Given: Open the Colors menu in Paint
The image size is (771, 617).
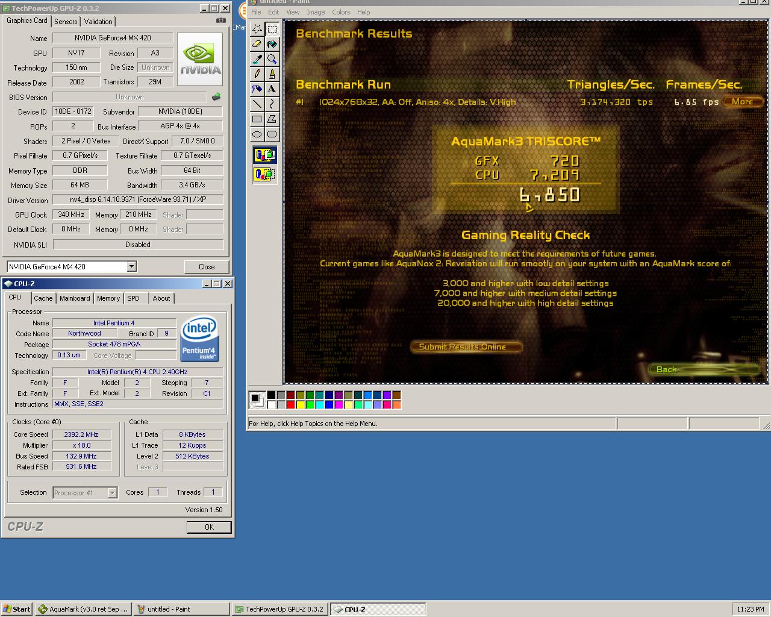Looking at the screenshot, I should coord(341,12).
